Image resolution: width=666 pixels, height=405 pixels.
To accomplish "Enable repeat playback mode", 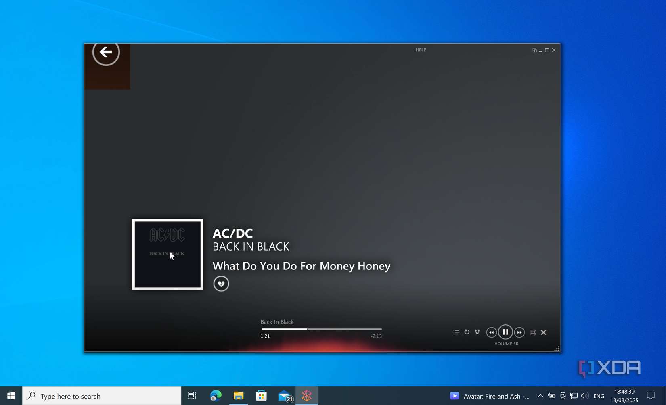I will [467, 332].
